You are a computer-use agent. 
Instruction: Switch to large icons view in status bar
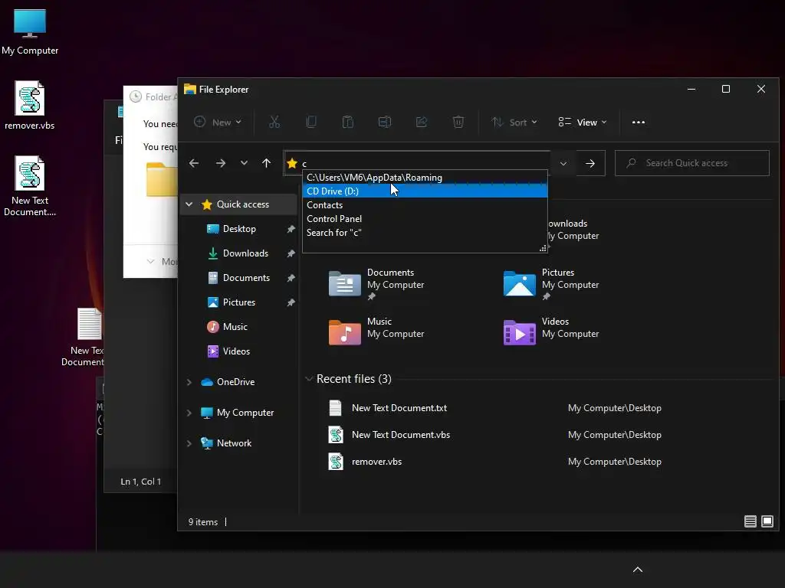[x=767, y=521]
